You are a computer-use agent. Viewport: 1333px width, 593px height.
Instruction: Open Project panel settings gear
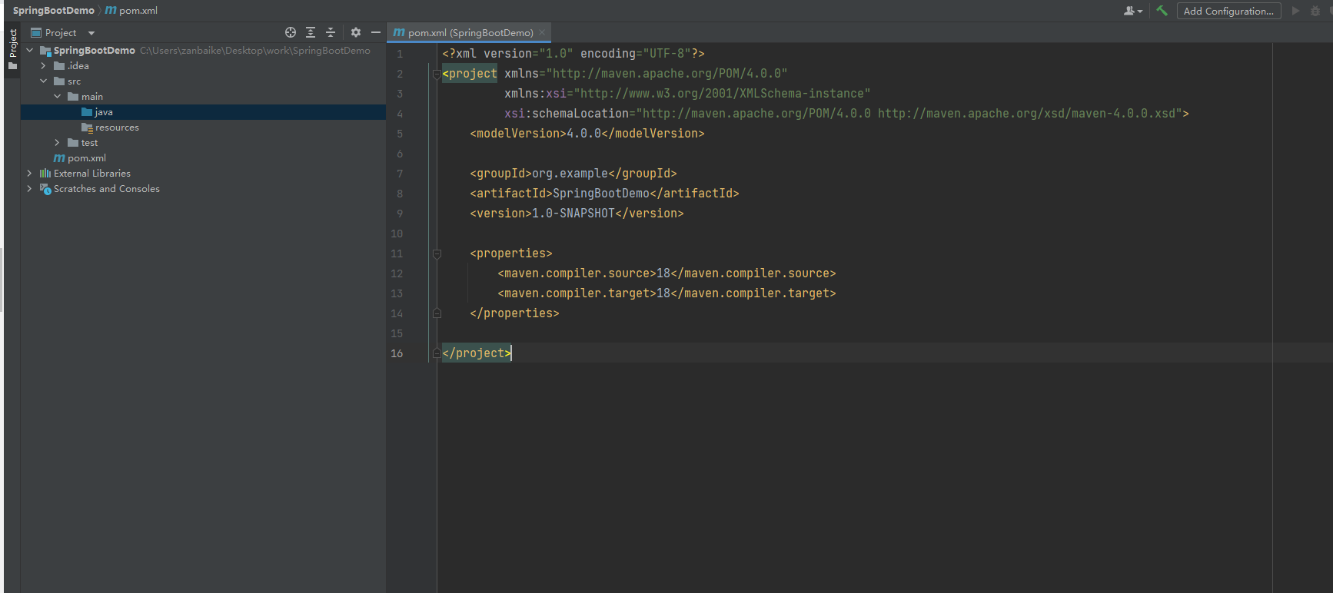[x=355, y=32]
